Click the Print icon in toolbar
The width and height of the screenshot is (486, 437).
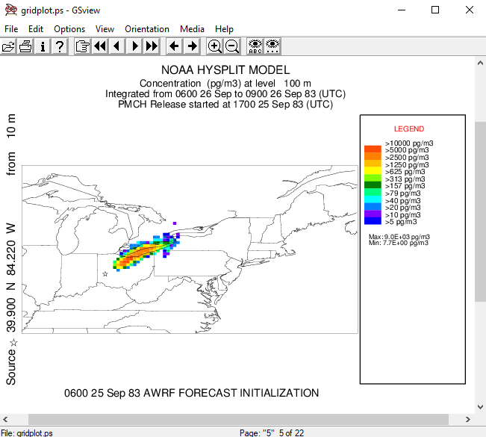pos(26,46)
